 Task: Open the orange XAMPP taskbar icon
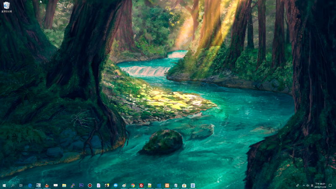coord(167,185)
